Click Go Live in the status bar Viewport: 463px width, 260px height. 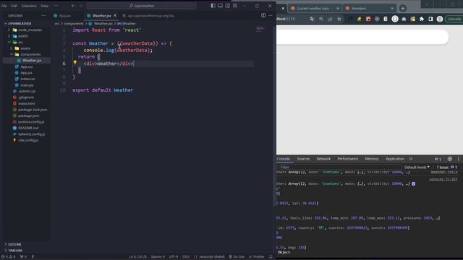tap(237, 257)
